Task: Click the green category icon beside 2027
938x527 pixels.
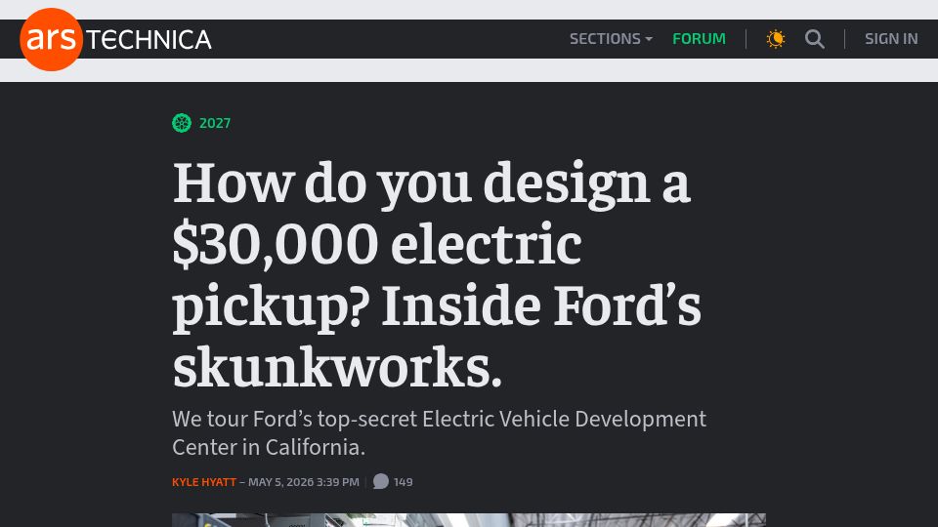Action: pos(182,123)
